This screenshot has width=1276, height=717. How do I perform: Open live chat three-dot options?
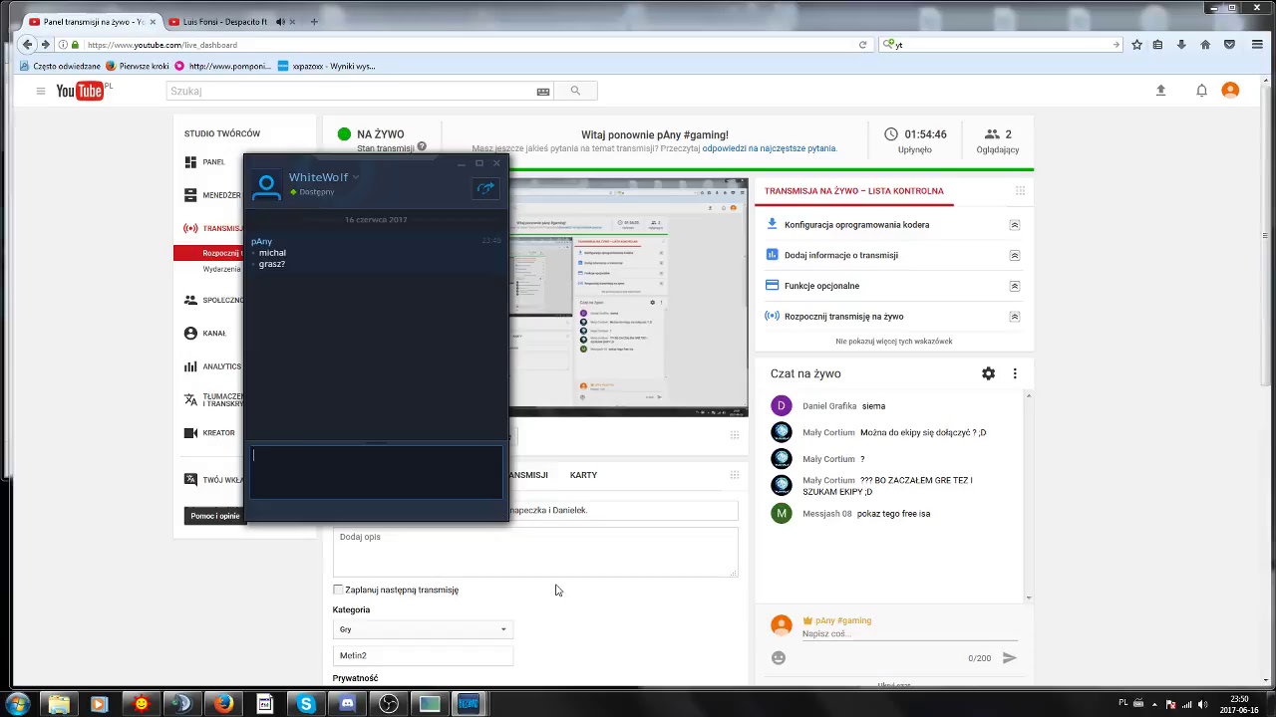pos(1015,373)
